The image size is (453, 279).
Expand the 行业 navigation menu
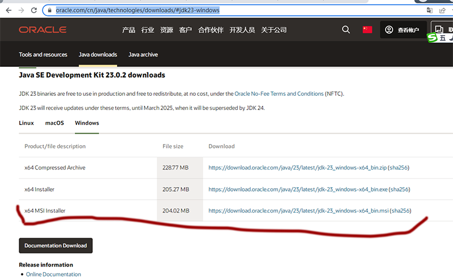click(147, 30)
